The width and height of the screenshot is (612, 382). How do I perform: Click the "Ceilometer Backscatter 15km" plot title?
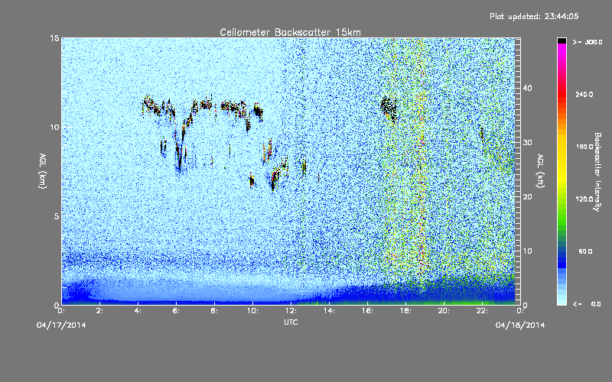tap(290, 32)
